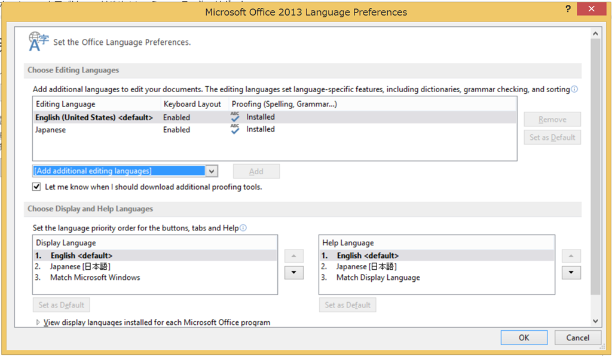Select English default in Help Language list
The image size is (612, 356).
pyautogui.click(x=437, y=255)
